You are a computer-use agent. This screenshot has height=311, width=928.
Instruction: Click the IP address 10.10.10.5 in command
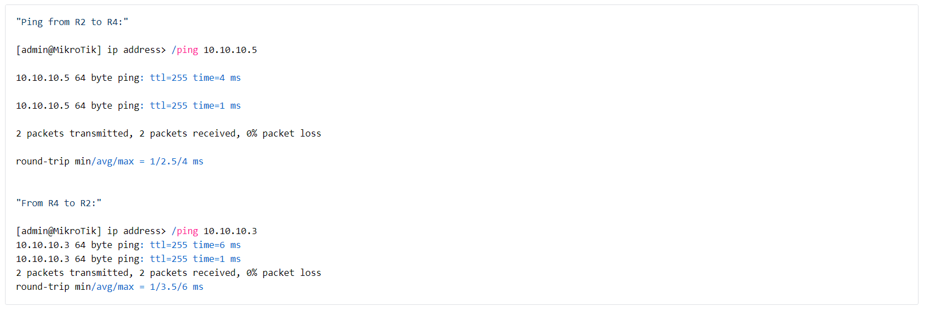tap(230, 50)
